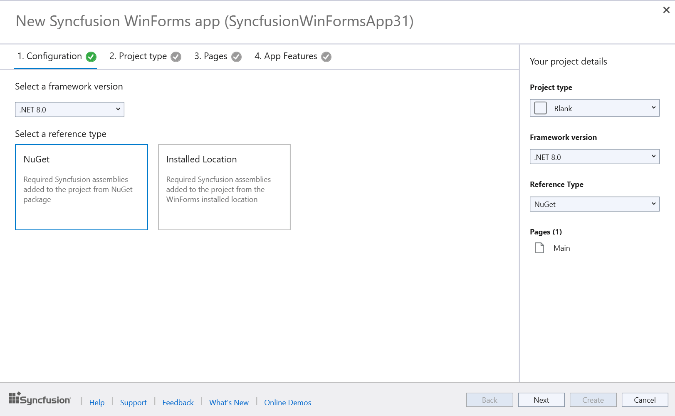
Task: Click the Syncfusion logo in footer
Action: pyautogui.click(x=40, y=399)
